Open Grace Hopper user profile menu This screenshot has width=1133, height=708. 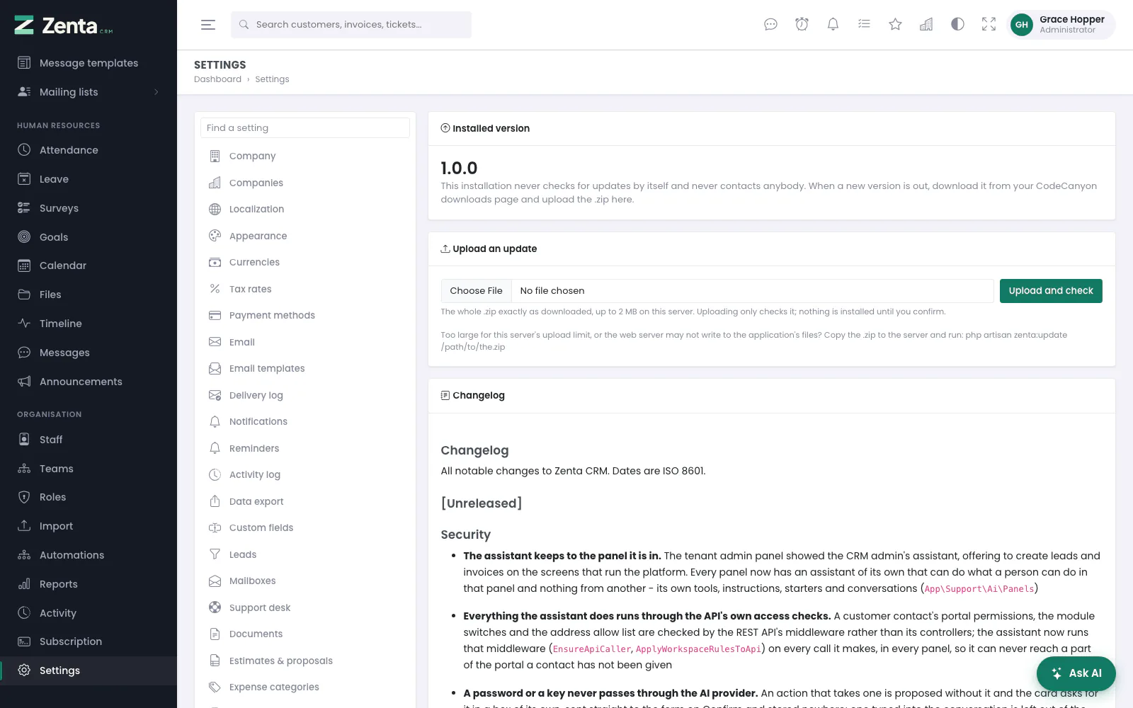point(1060,25)
